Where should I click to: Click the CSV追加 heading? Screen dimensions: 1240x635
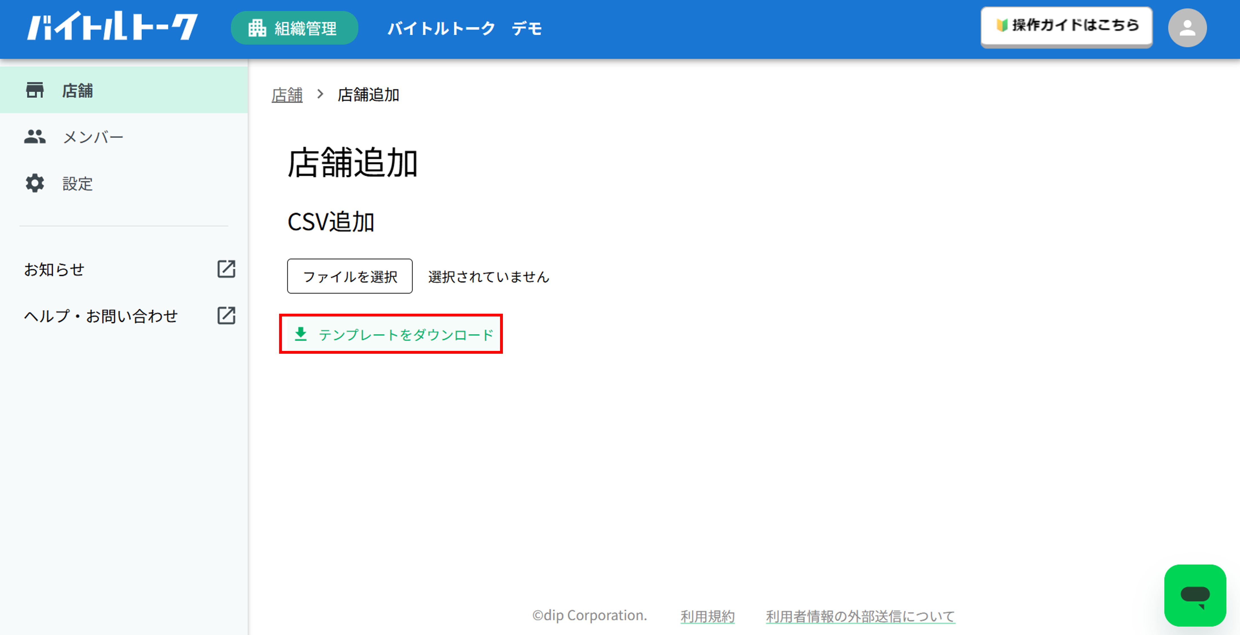pyautogui.click(x=331, y=222)
